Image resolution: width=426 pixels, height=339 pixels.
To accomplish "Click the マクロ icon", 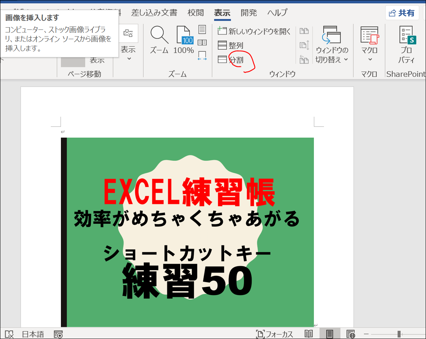I will (369, 35).
